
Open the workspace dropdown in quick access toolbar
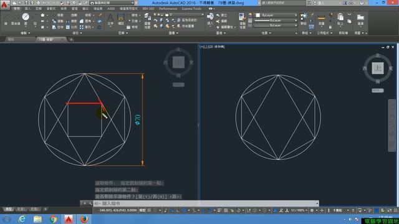(112, 3)
